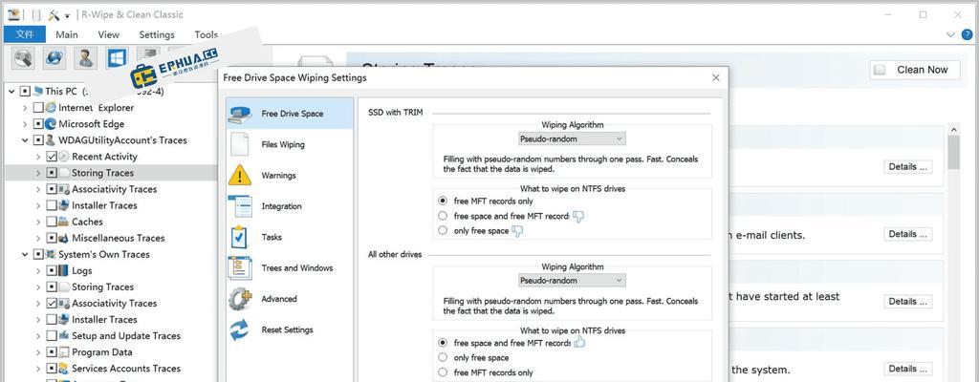
Task: Click scrollbar up arrow in main window
Action: 953,129
